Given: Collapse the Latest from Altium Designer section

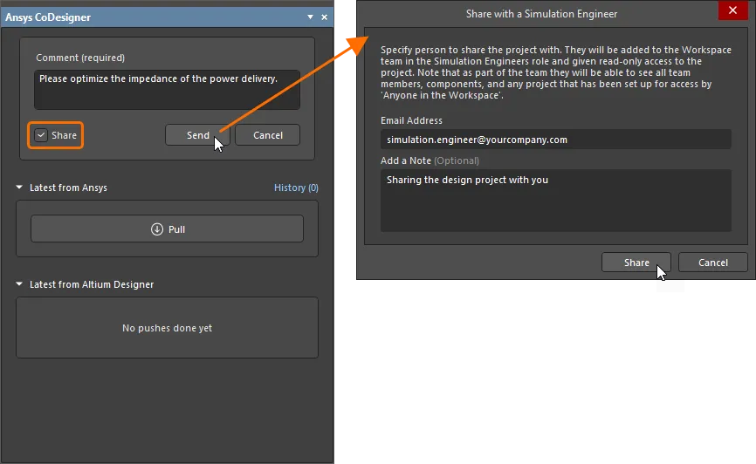Looking at the screenshot, I should 19,283.
